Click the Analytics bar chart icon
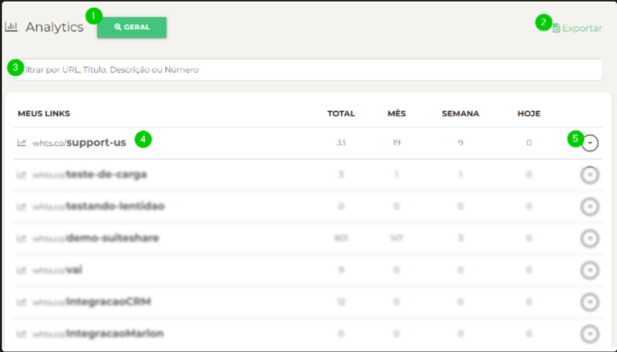 [x=11, y=27]
